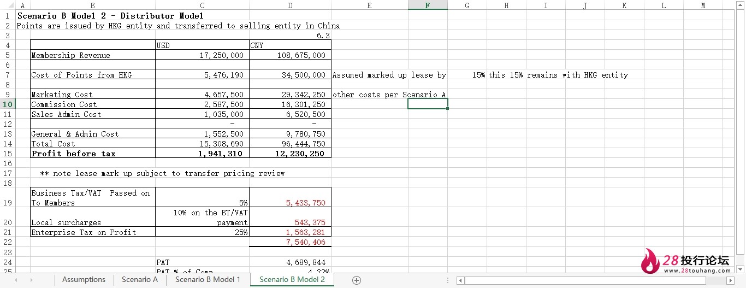The image size is (746, 288).
Task: Click the 'Local surcharges' label cell
Action: tap(93, 218)
